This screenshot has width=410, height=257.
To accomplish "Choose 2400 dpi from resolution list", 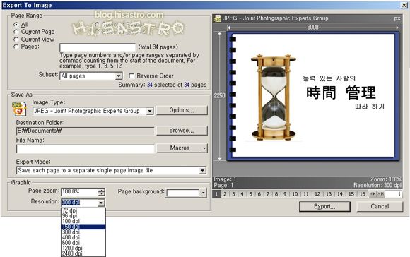I will pyautogui.click(x=83, y=253).
